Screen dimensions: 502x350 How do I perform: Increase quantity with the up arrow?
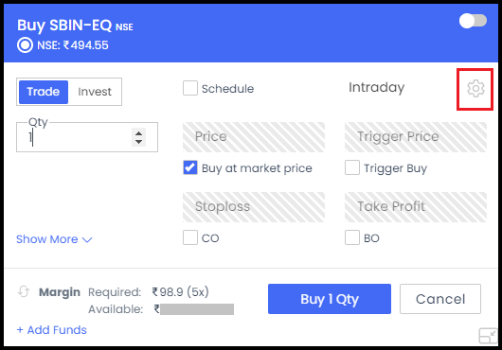point(138,133)
